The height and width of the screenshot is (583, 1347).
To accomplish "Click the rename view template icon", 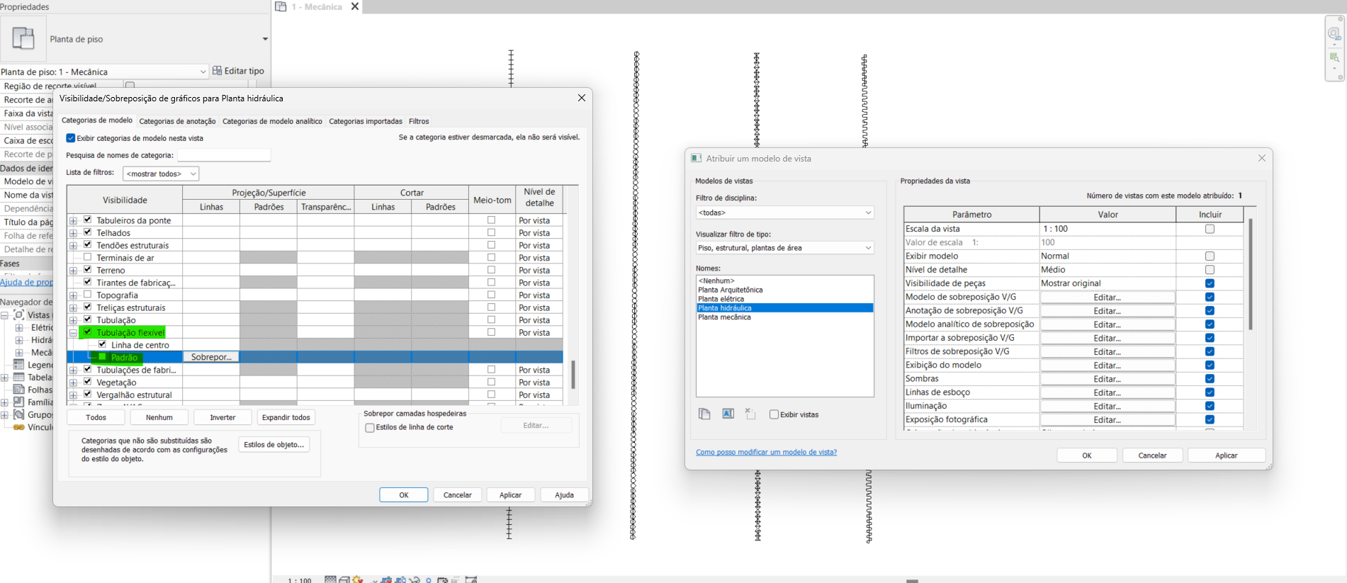I will (728, 414).
